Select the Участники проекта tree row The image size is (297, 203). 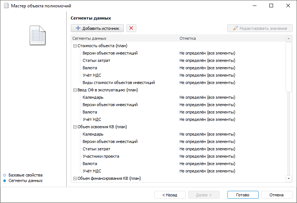click(101, 156)
